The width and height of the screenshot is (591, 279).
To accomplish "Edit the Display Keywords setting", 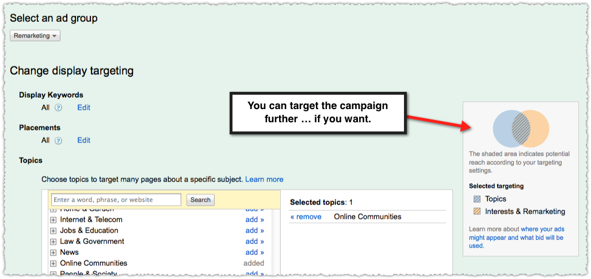I will point(83,107).
